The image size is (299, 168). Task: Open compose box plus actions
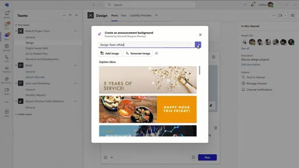112,158
